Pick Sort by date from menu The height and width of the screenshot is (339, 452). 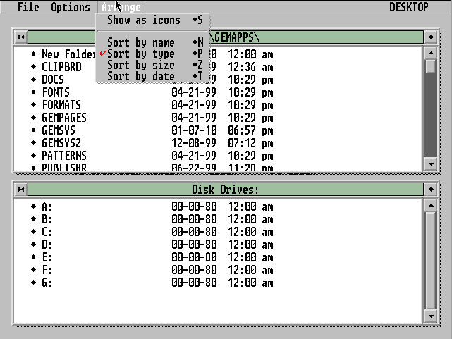pos(141,77)
